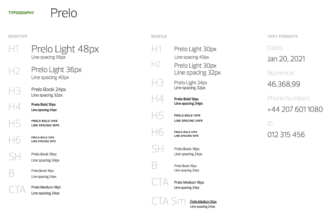Screen dimensions: 327x211
Task: Select the Jan 20, 2021 date example
Action: tap(286, 59)
